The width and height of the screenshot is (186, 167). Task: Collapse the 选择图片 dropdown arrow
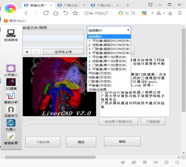point(128,30)
